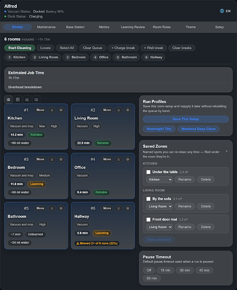The image size is (237, 290).
Task: Click Select All rooms
Action: 67,48
